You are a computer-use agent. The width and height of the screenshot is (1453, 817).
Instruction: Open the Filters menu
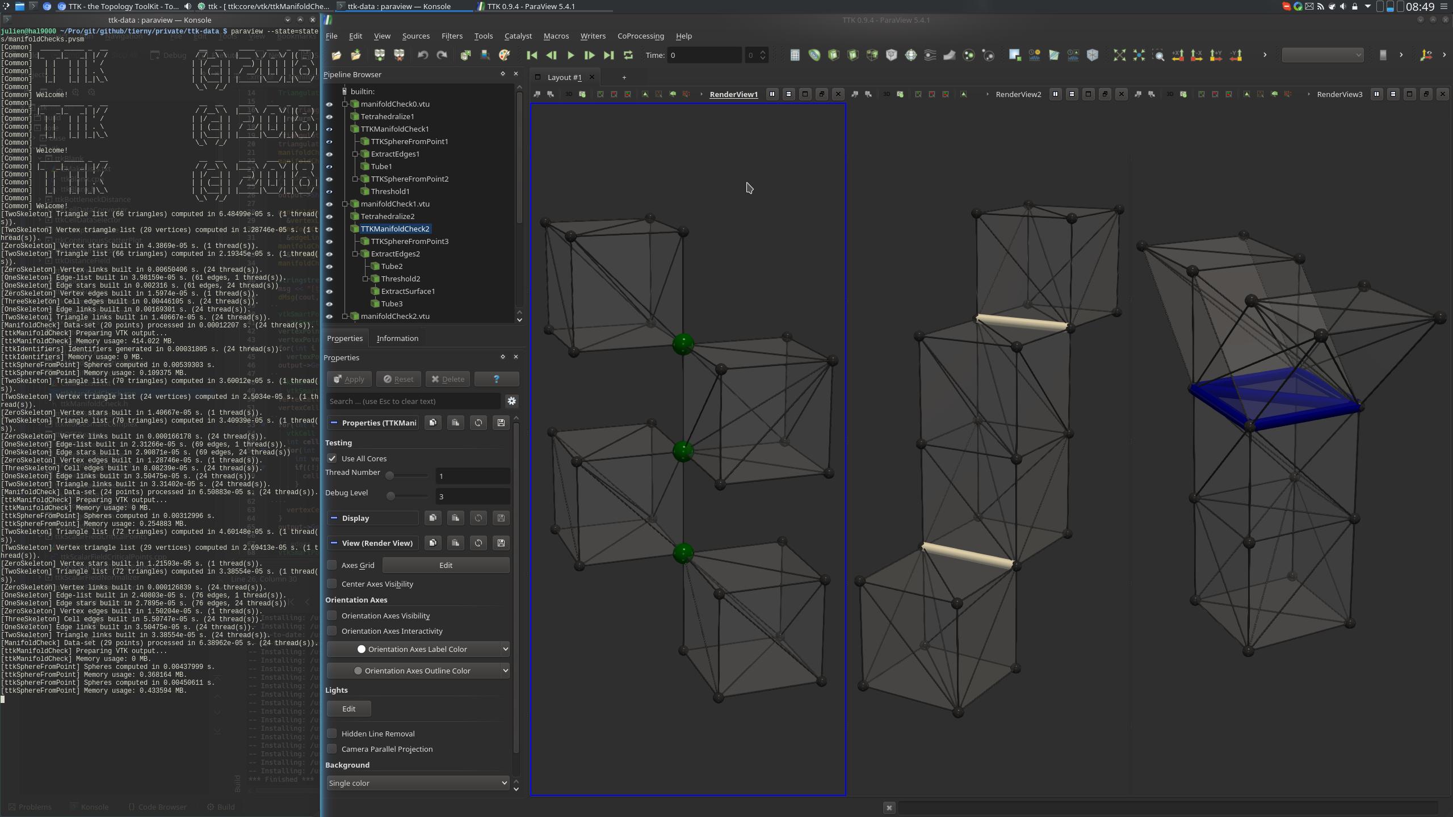coord(451,36)
